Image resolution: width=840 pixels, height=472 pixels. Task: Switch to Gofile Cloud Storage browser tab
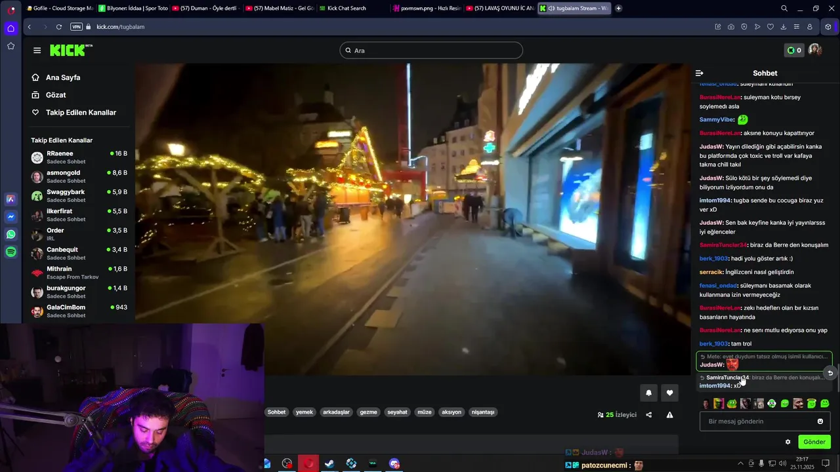click(59, 9)
